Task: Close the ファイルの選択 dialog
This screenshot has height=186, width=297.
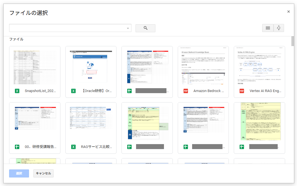Action: (x=288, y=12)
